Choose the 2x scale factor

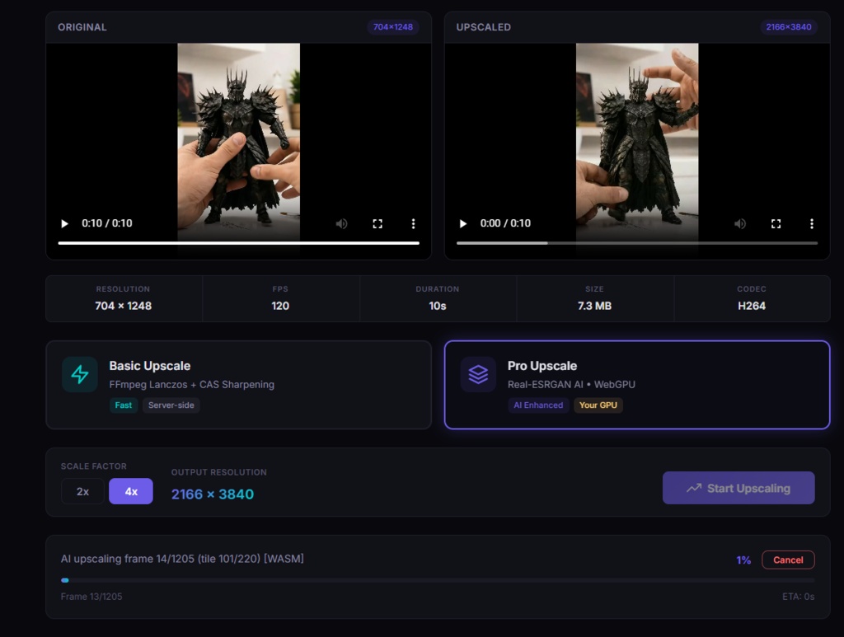point(82,491)
